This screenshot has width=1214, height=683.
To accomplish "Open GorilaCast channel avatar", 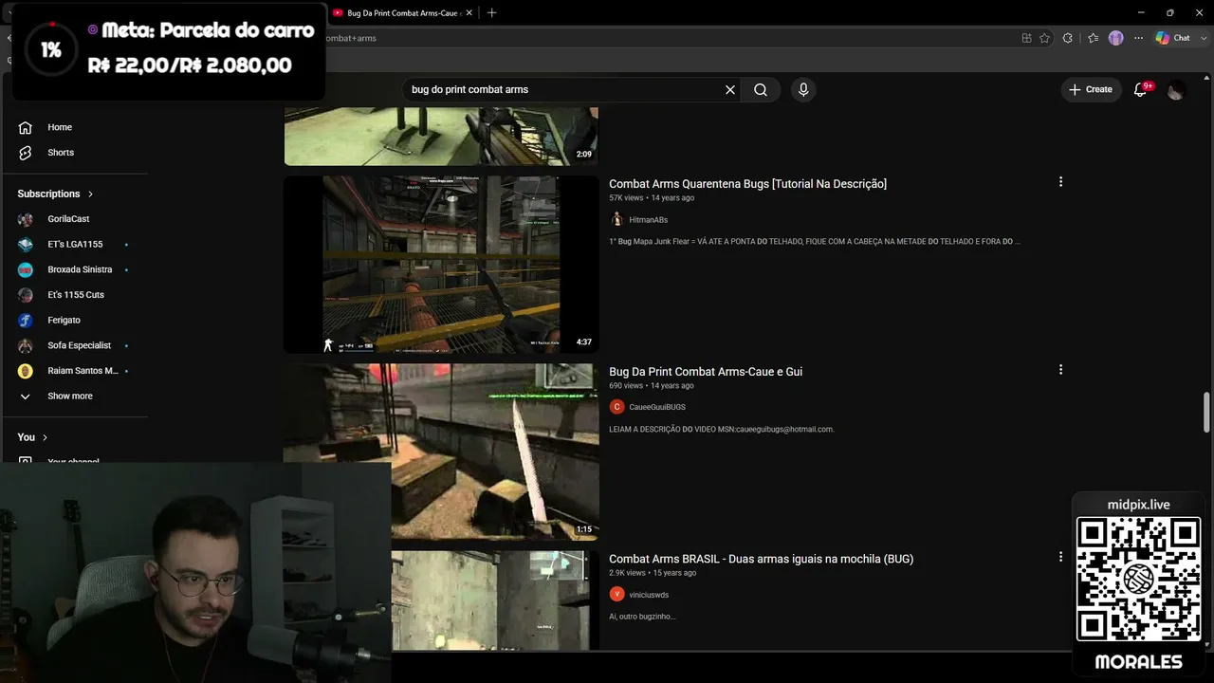I will [26, 219].
